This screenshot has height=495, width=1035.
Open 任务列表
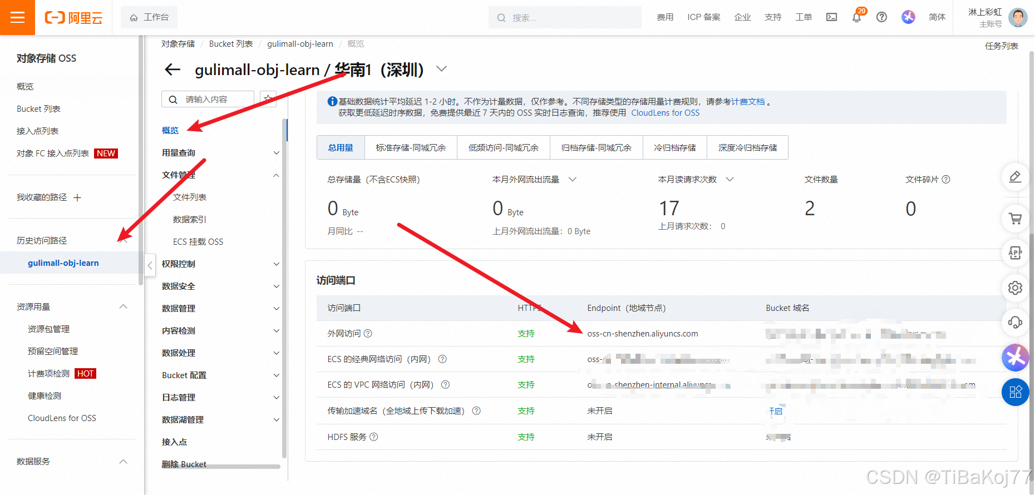(1002, 46)
